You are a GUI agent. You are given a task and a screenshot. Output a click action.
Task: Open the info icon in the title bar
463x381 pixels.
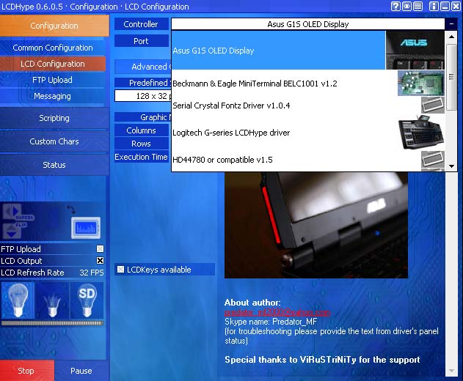[434, 6]
